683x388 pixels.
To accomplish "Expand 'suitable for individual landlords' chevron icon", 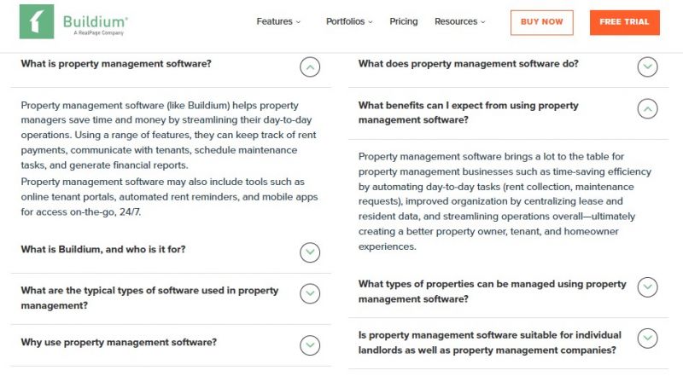I will tap(647, 339).
